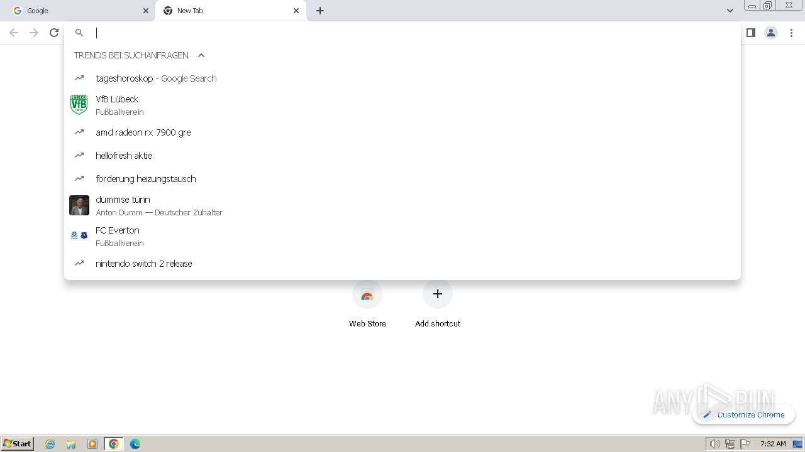
Task: Launch Microsoft Edge from taskbar
Action: point(135,444)
